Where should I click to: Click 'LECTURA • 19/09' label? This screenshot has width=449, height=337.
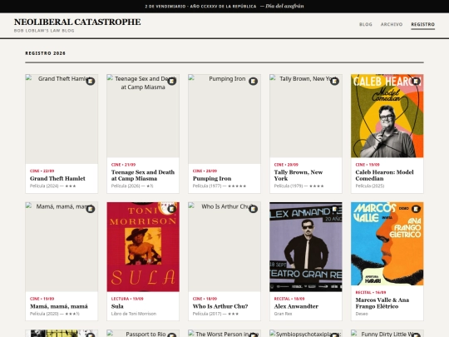[127, 299]
